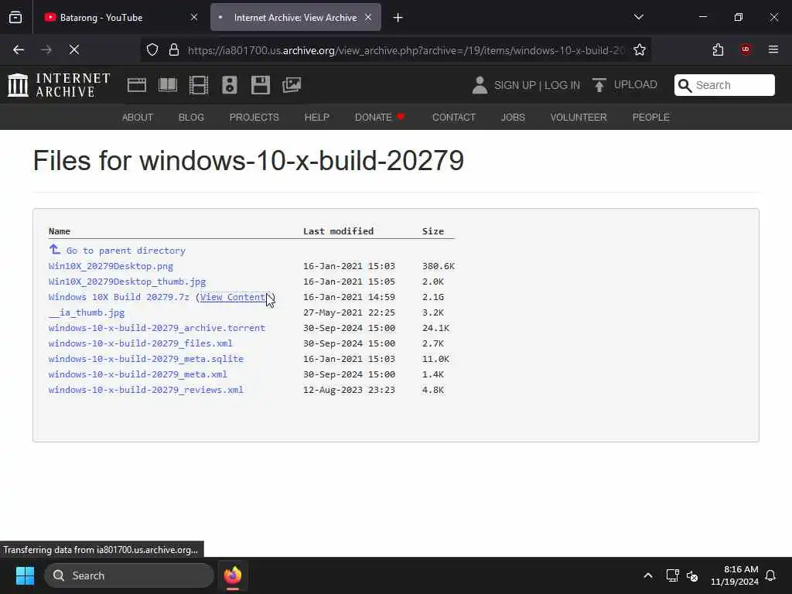Open the Images icon
Screen dimensions: 792x594
[292, 85]
